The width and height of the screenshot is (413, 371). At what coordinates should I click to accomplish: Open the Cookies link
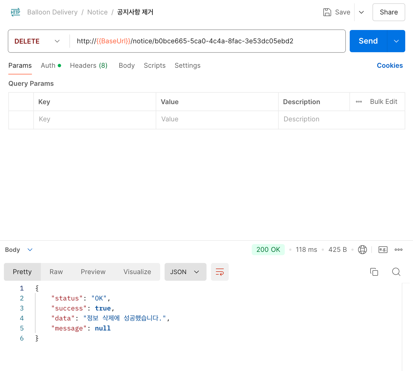(x=389, y=66)
